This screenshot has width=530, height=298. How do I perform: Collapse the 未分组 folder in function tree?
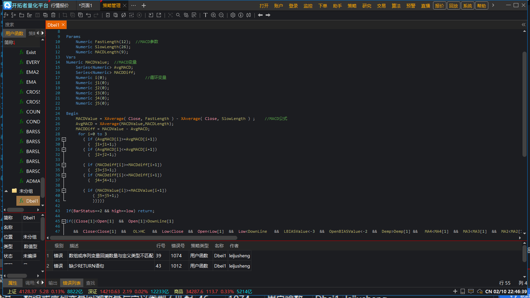[x=6, y=191]
